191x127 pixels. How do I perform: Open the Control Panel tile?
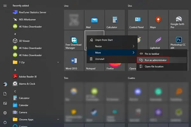[138, 20]
